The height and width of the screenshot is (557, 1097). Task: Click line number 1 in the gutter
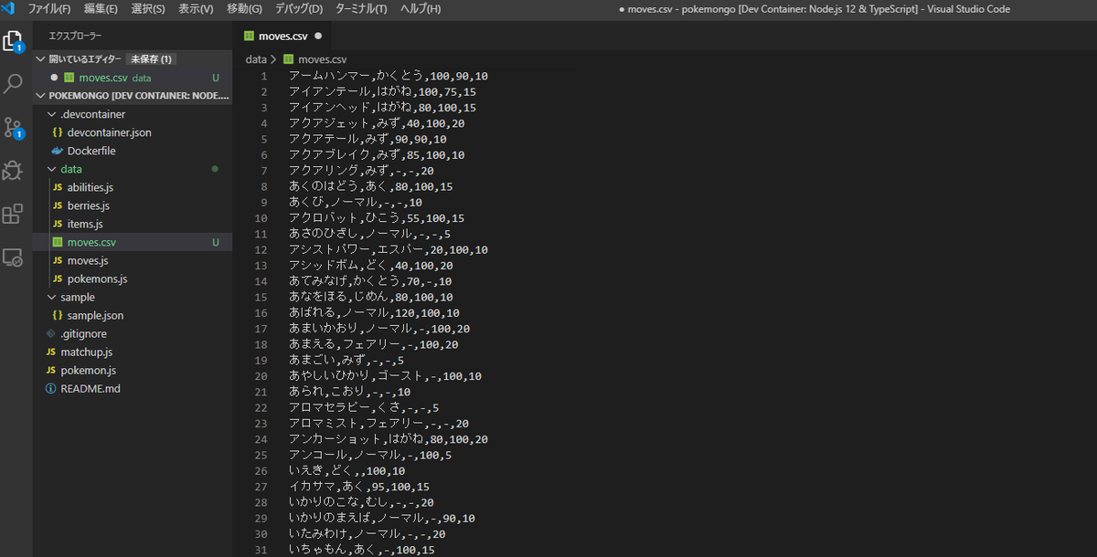coord(264,76)
